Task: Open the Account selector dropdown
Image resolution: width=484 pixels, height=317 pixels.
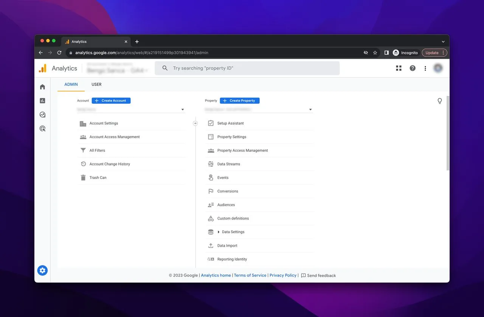Action: click(131, 110)
